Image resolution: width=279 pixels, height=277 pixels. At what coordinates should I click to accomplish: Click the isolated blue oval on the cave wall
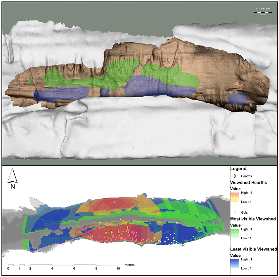[x=237, y=99]
